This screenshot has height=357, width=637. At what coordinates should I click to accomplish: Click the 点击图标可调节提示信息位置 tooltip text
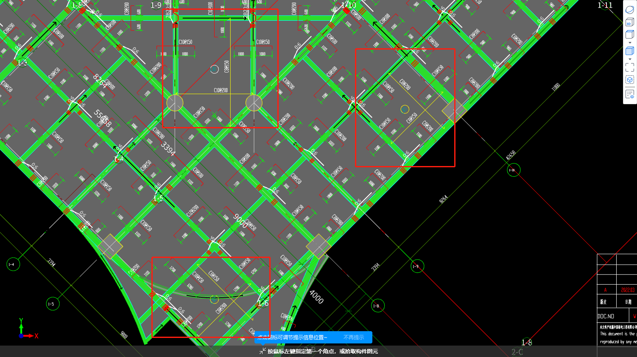(x=293, y=338)
